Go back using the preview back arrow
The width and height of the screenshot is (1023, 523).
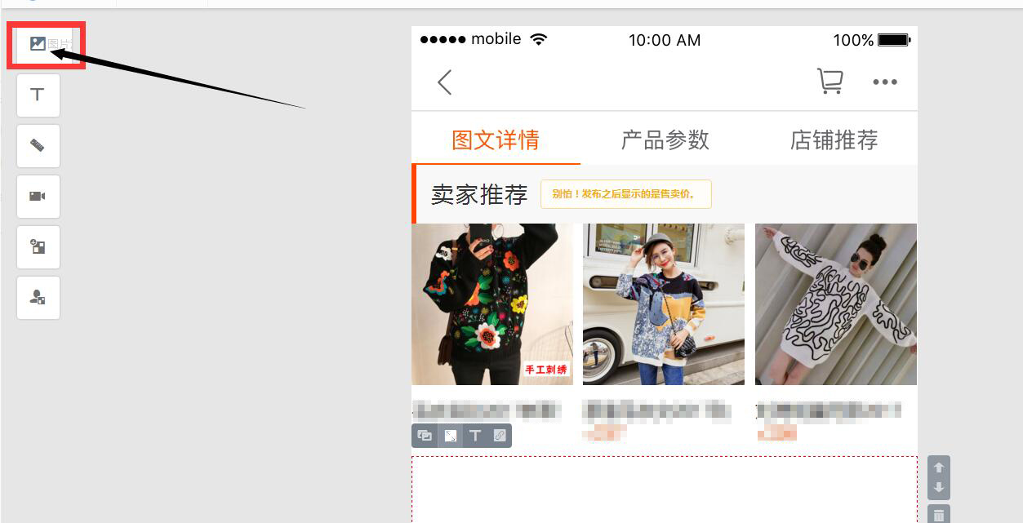pyautogui.click(x=444, y=82)
